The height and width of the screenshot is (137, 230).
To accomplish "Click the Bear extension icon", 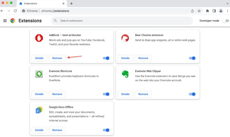I will 125,38.
